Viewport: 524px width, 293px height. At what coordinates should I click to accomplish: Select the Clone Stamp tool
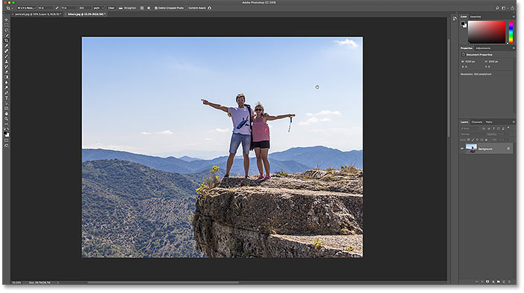tap(7, 62)
